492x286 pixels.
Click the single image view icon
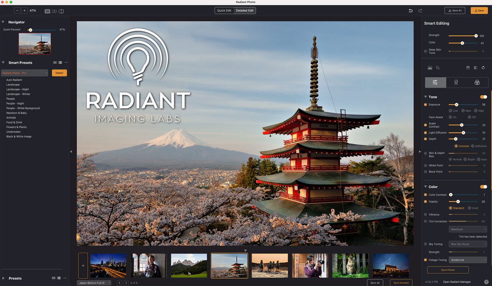(x=47, y=11)
